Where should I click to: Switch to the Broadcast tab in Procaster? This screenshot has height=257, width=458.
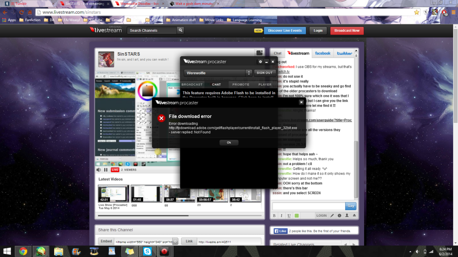(192, 84)
